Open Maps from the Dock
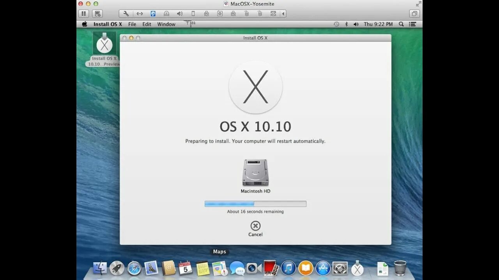This screenshot has height=280, width=499. click(219, 268)
